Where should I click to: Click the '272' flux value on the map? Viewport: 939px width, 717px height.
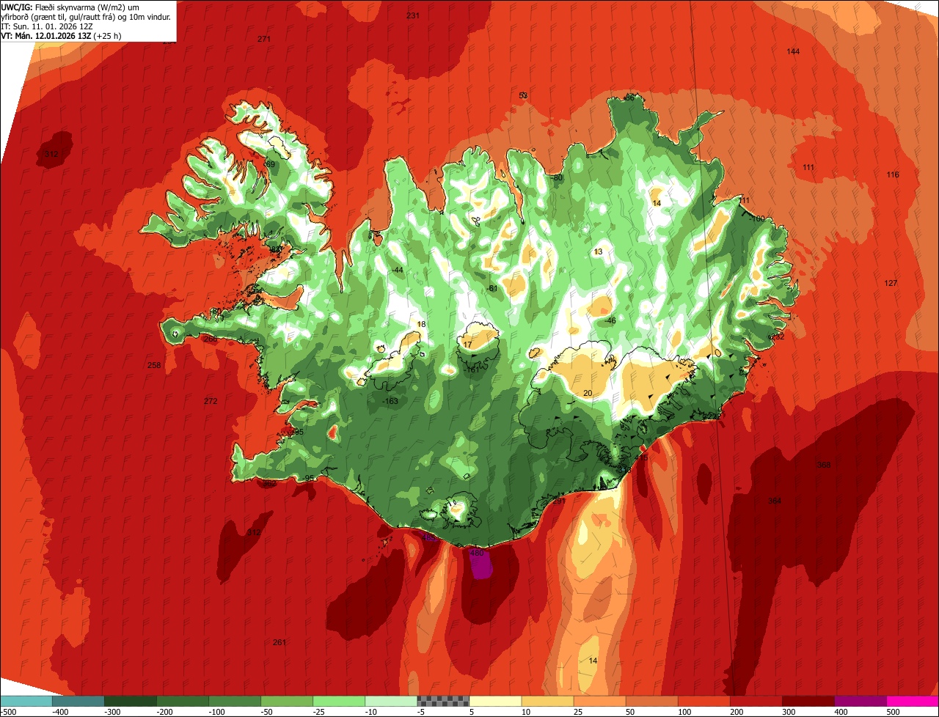click(211, 401)
